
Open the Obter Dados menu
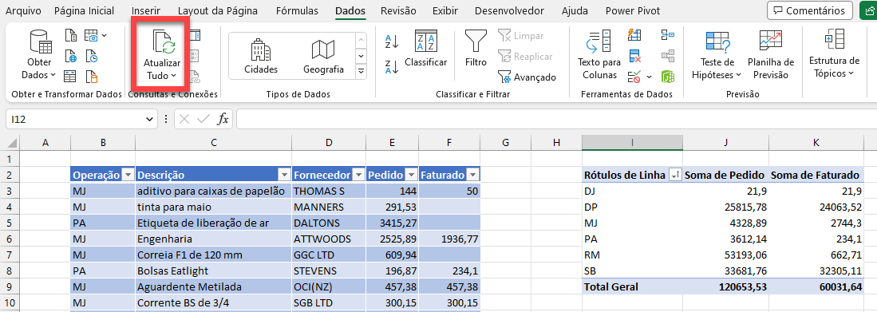(x=39, y=55)
